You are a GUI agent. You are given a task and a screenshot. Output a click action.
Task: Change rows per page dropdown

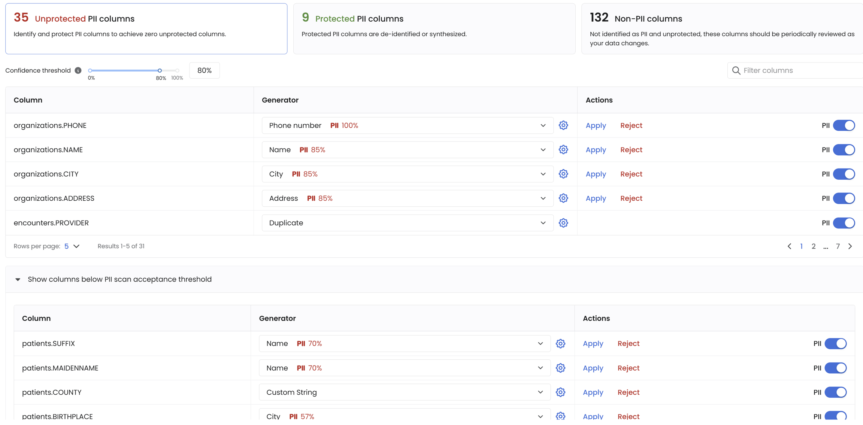point(72,246)
